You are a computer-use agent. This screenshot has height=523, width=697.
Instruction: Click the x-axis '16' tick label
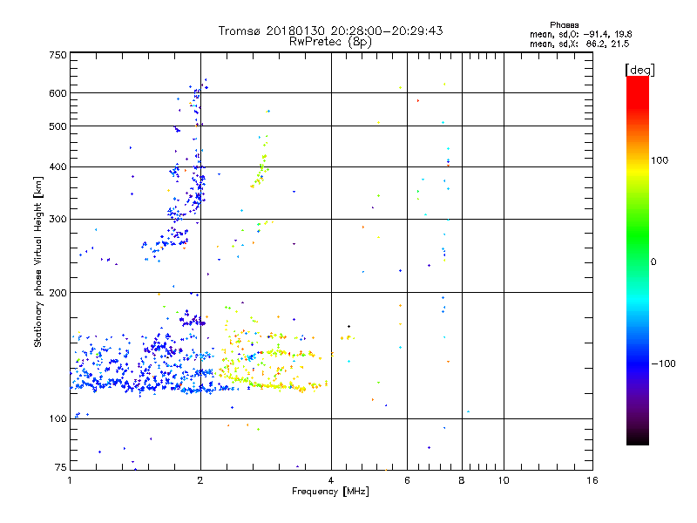592,480
